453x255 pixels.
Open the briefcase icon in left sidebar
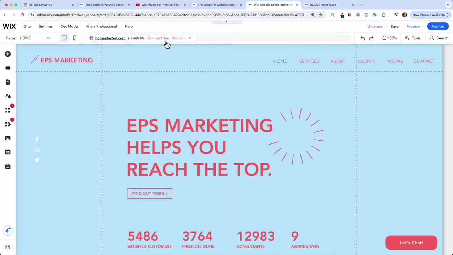click(8, 166)
